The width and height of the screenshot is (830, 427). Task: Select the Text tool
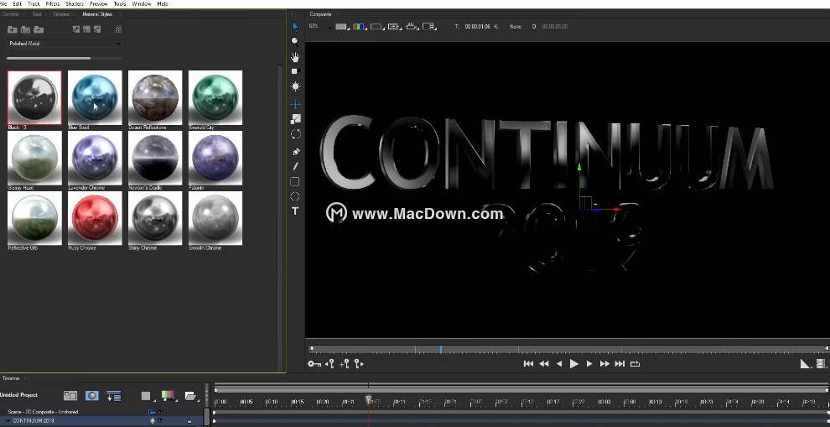295,211
